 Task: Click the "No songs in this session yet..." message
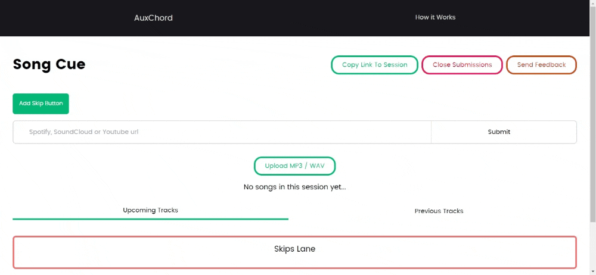pos(294,187)
